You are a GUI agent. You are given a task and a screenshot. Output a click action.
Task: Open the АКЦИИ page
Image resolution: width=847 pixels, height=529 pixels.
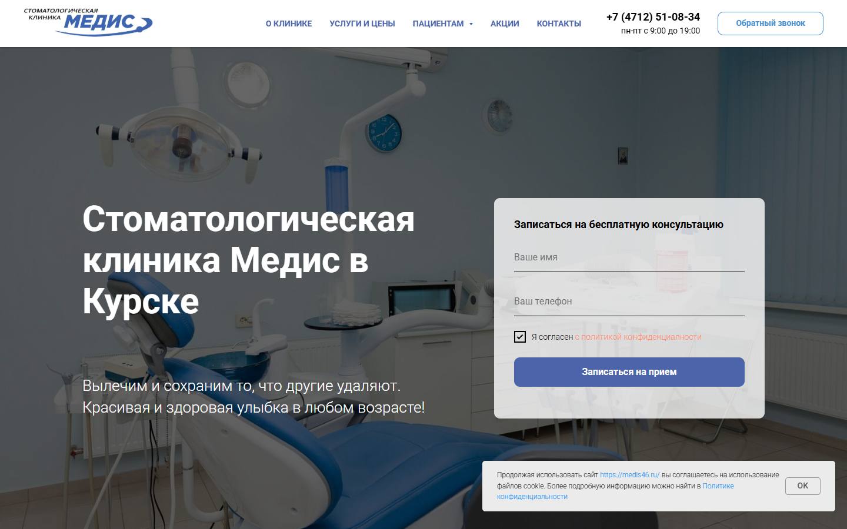505,24
